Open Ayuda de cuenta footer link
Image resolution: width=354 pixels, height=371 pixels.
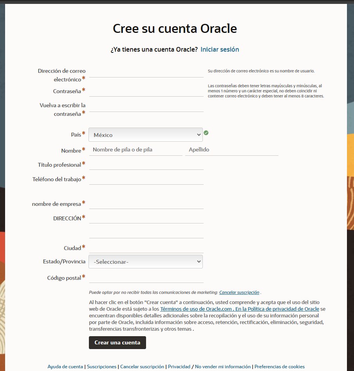pyautogui.click(x=65, y=367)
